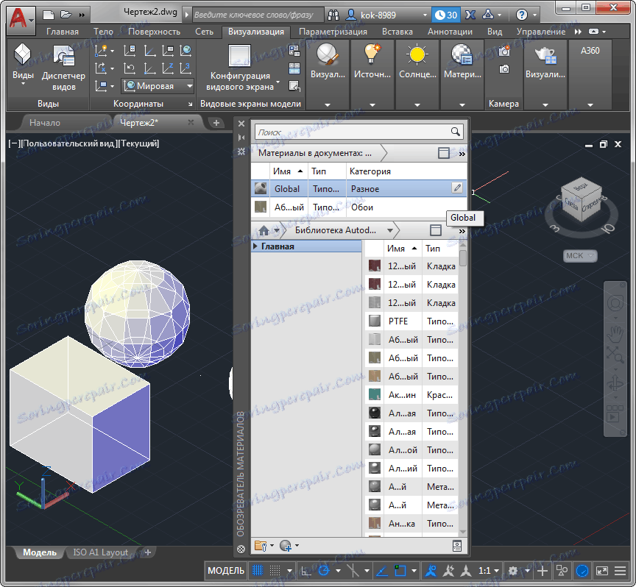The image size is (636, 587).
Task: Open the ISO A1 Layout tab
Action: point(100,552)
